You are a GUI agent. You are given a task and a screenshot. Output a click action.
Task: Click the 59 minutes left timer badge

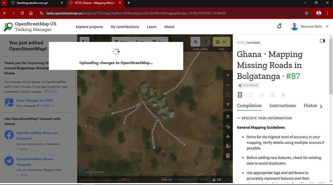coord(248,85)
